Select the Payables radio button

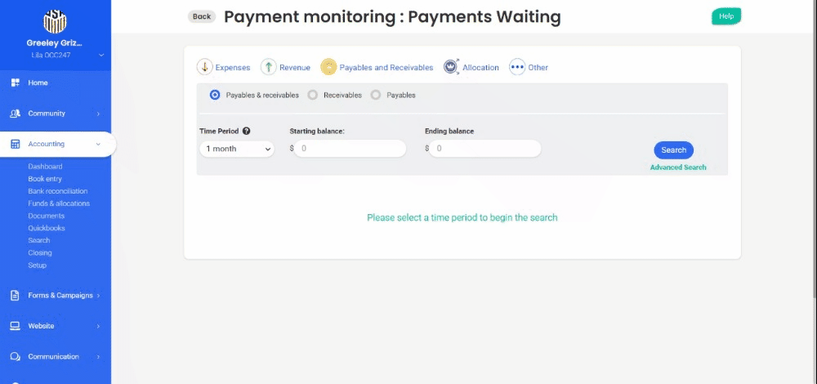tap(376, 95)
